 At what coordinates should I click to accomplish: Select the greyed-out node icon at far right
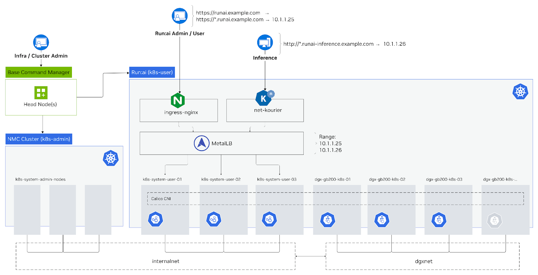click(x=494, y=221)
